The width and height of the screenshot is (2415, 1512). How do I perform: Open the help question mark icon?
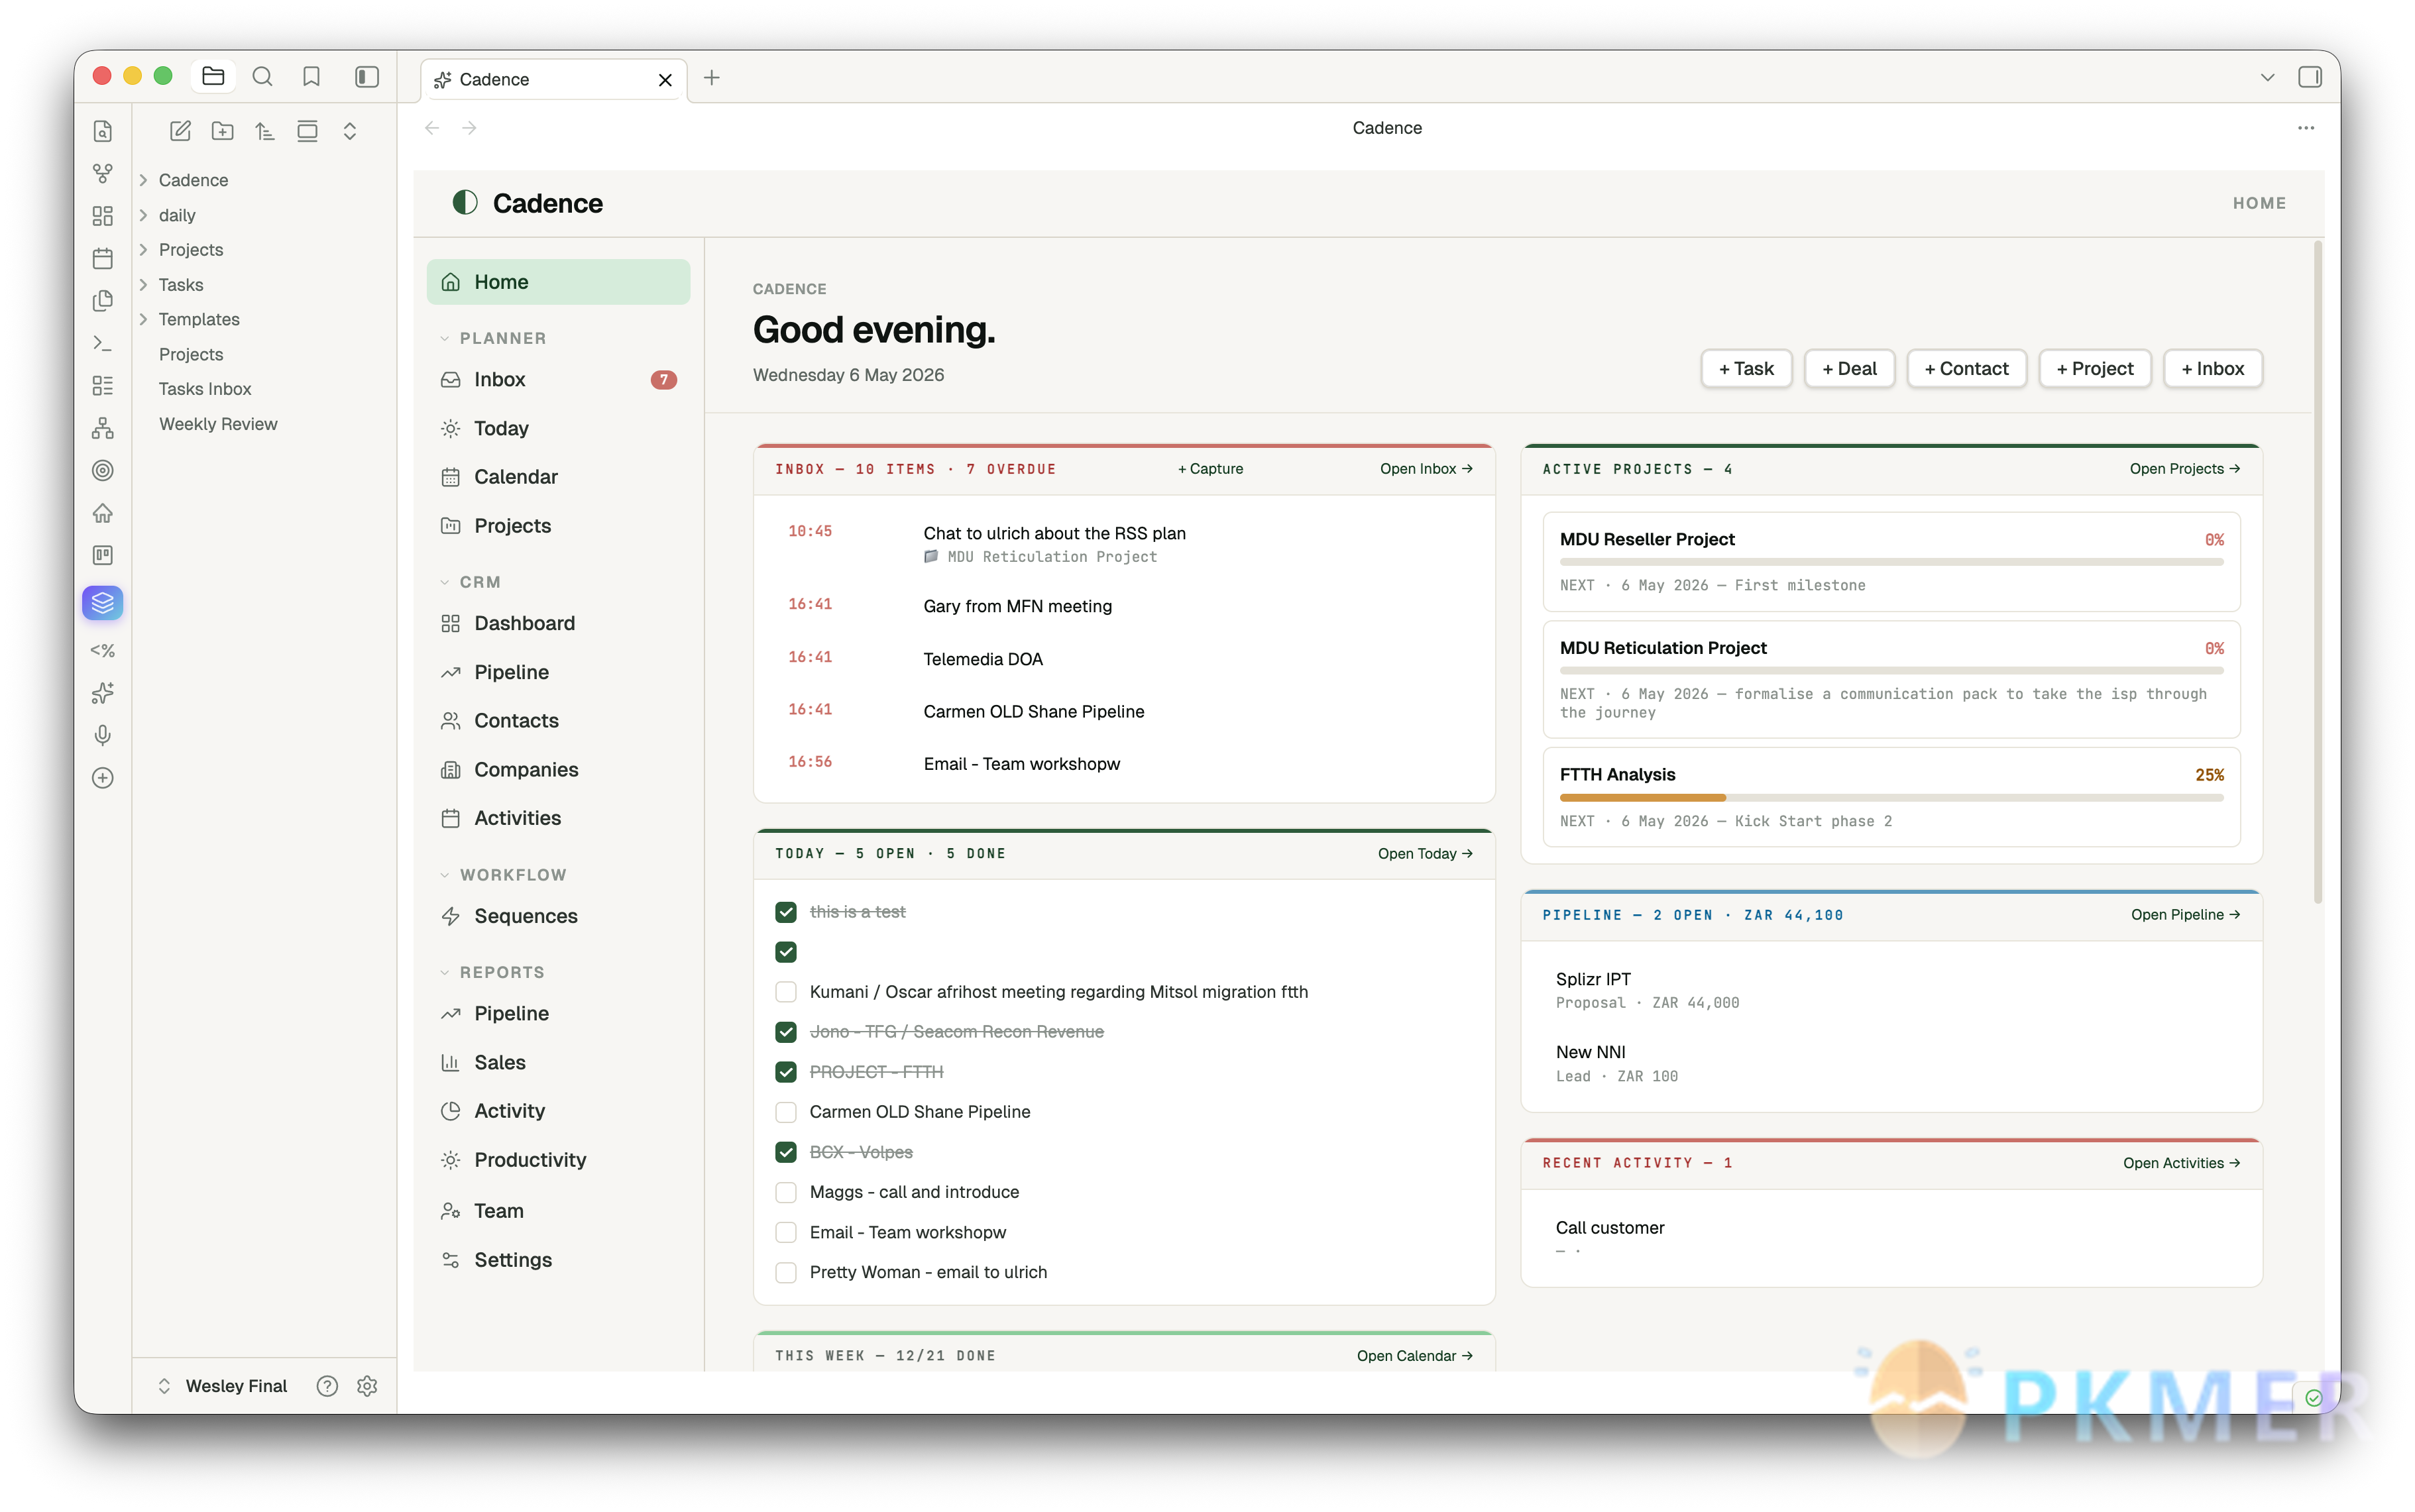(327, 1386)
